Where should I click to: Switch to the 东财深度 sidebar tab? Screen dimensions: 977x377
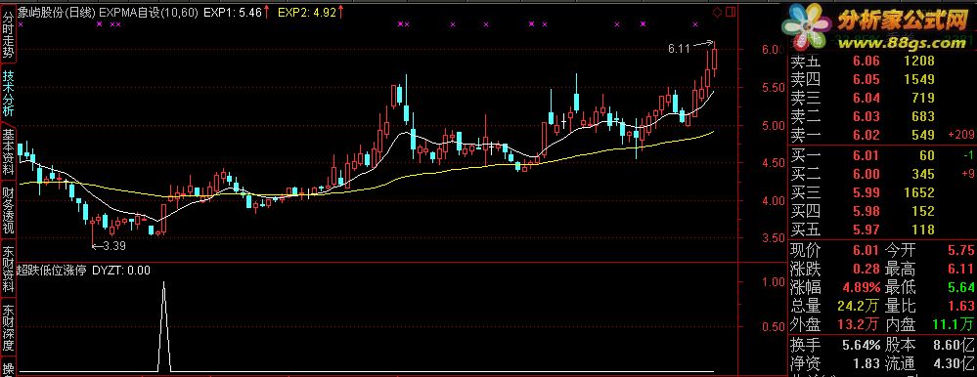coord(8,328)
